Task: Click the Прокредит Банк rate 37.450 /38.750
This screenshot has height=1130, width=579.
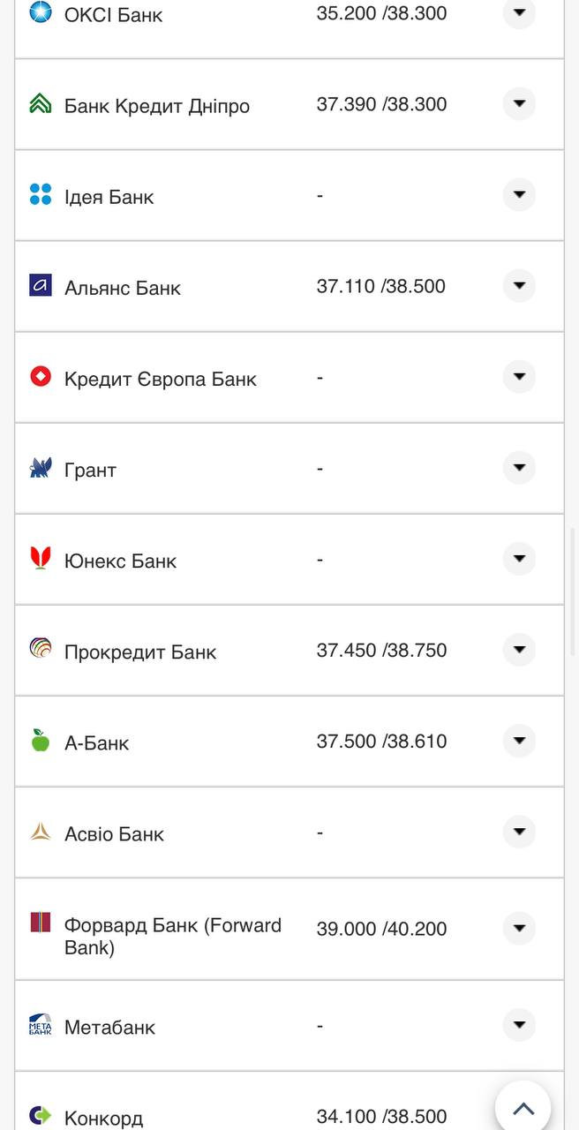Action: click(x=381, y=651)
